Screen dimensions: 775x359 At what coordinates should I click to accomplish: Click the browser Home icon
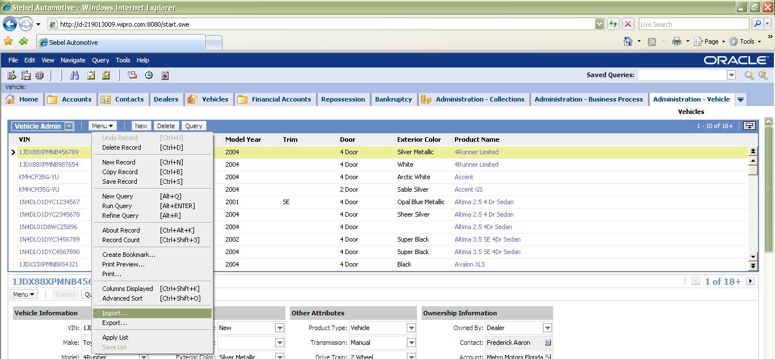coord(628,41)
